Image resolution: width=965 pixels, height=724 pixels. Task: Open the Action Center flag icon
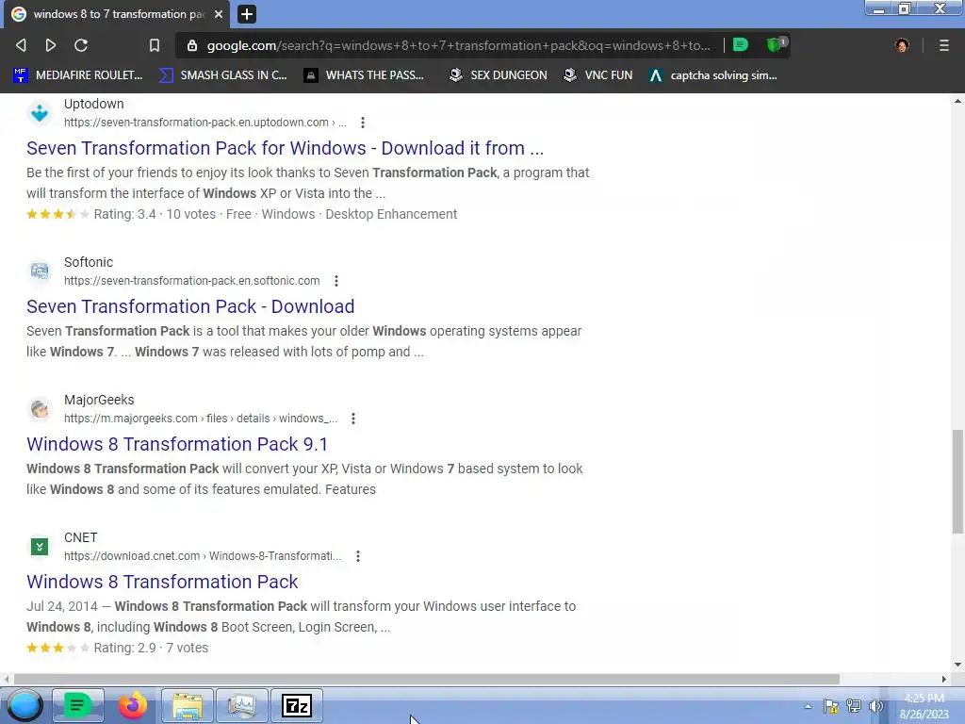tap(831, 706)
